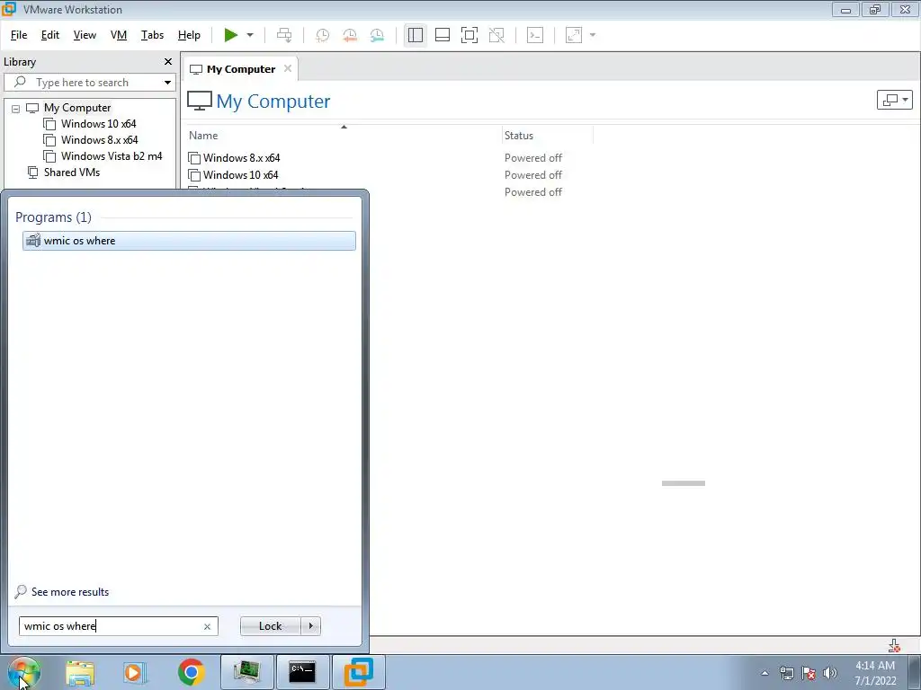Click the Library search field
The width and height of the screenshot is (921, 690).
88,83
